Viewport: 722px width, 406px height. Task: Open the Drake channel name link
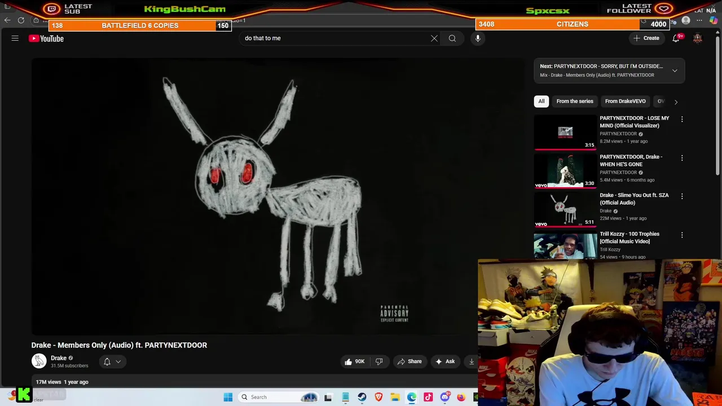[59, 358]
